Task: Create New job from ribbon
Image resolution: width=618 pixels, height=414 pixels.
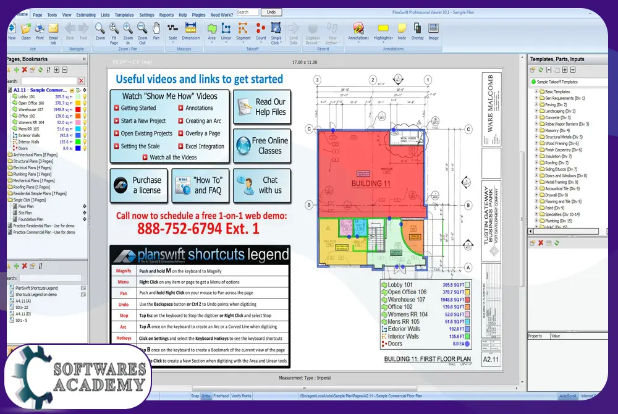Action: pyautogui.click(x=12, y=32)
